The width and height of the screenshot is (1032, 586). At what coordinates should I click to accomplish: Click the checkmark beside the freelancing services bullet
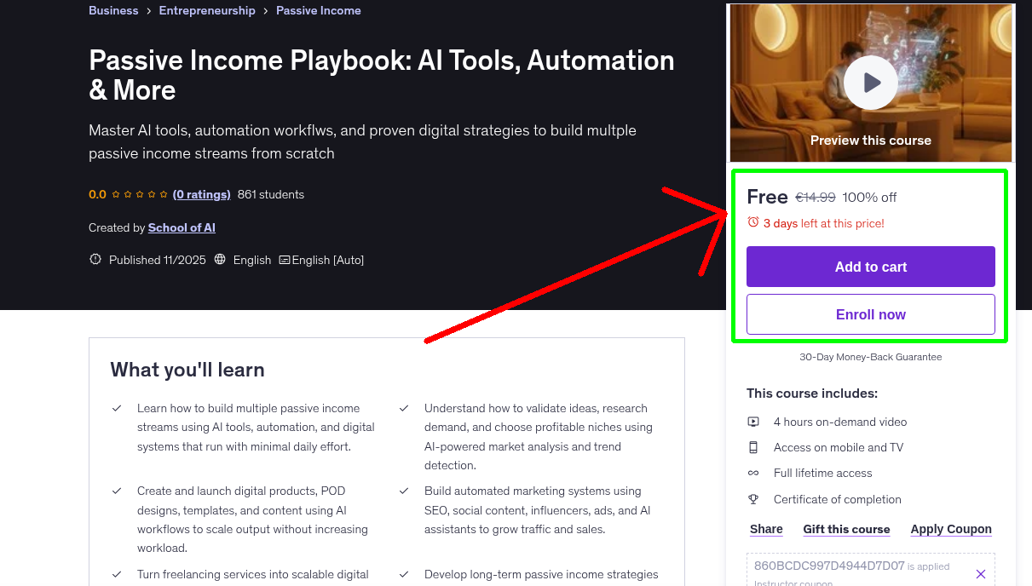tap(118, 573)
